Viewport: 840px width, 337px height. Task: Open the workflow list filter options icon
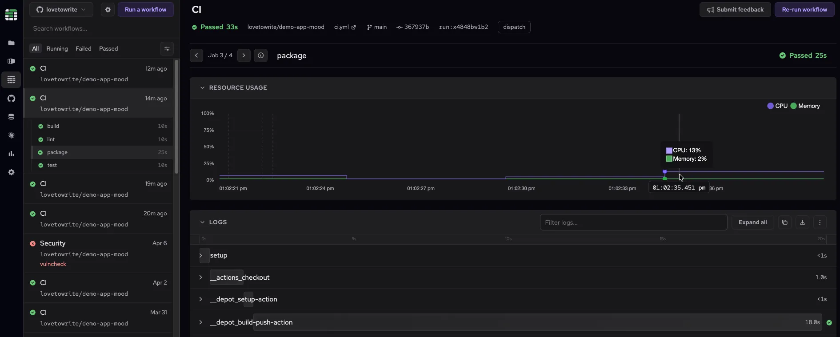(x=167, y=49)
